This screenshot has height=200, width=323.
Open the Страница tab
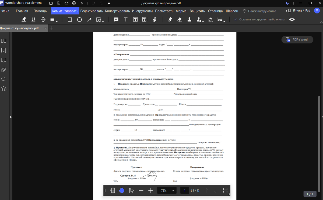tap(215, 11)
